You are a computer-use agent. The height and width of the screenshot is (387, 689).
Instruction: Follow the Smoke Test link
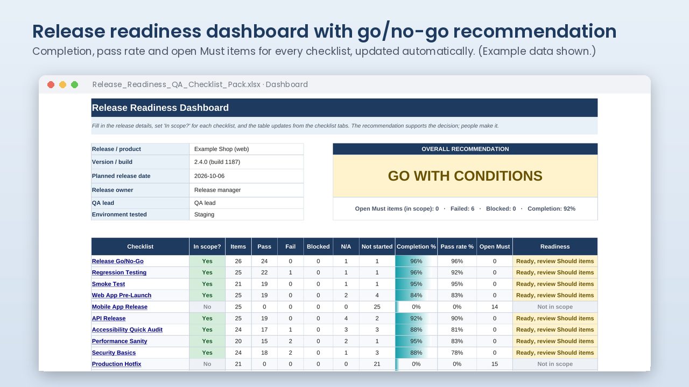click(108, 284)
